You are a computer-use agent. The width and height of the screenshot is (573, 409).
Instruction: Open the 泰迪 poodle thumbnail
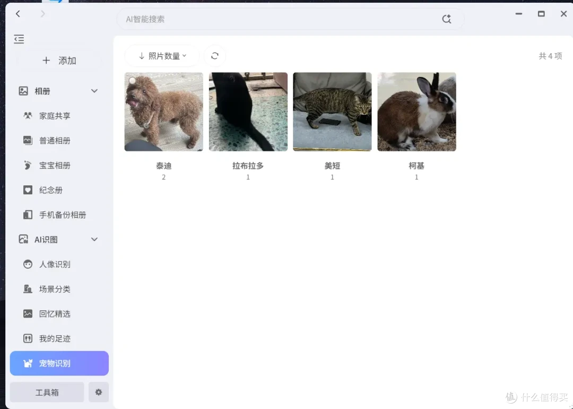[164, 112]
